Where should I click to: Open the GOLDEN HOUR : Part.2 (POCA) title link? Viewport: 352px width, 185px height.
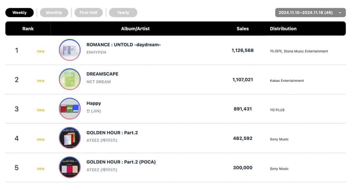pyautogui.click(x=121, y=162)
